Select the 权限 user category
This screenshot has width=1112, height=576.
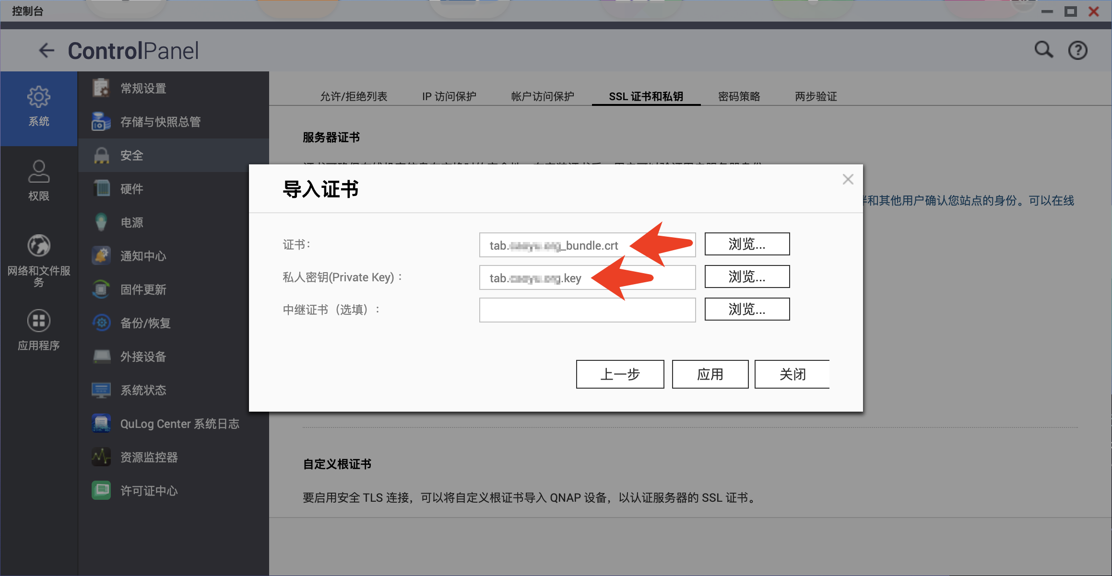tap(38, 181)
